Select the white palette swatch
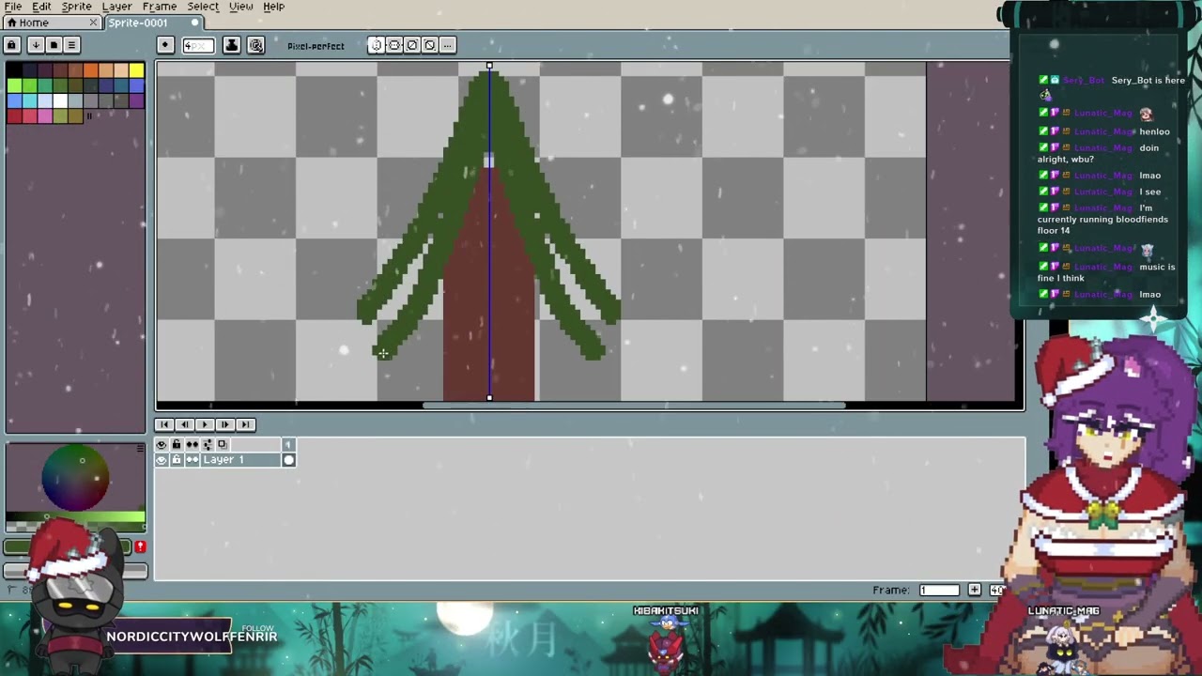Screen dimensions: 1202x676 (x=60, y=101)
